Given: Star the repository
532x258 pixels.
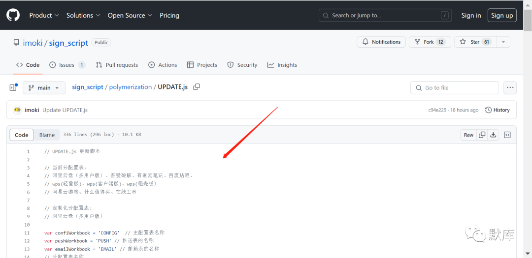Looking at the screenshot, I should tap(475, 42).
